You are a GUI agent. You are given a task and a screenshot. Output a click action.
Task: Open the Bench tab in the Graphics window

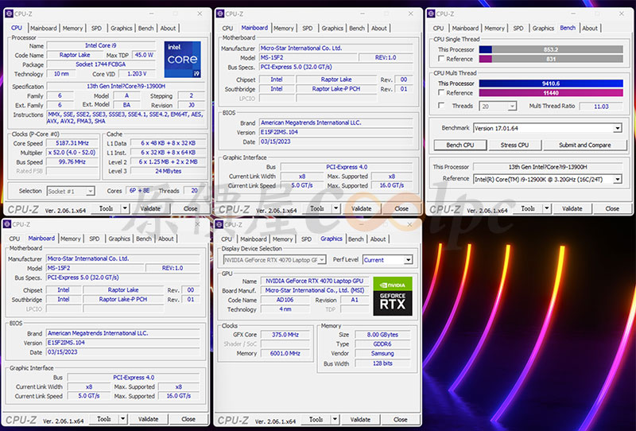click(355, 239)
